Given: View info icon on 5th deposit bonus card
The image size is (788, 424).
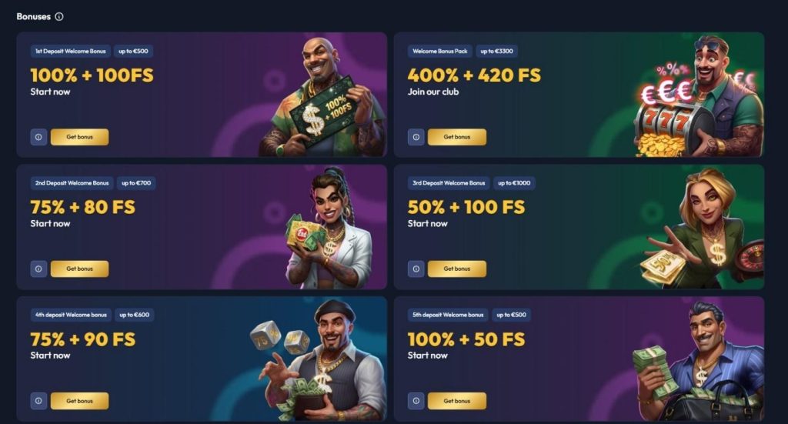Looking at the screenshot, I should point(416,401).
